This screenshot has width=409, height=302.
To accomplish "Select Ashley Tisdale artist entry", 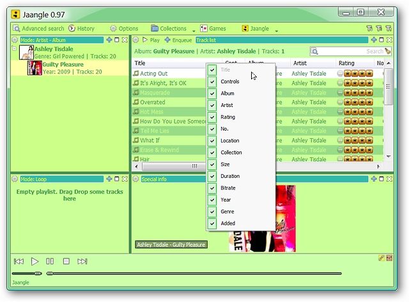I will [x=70, y=52].
